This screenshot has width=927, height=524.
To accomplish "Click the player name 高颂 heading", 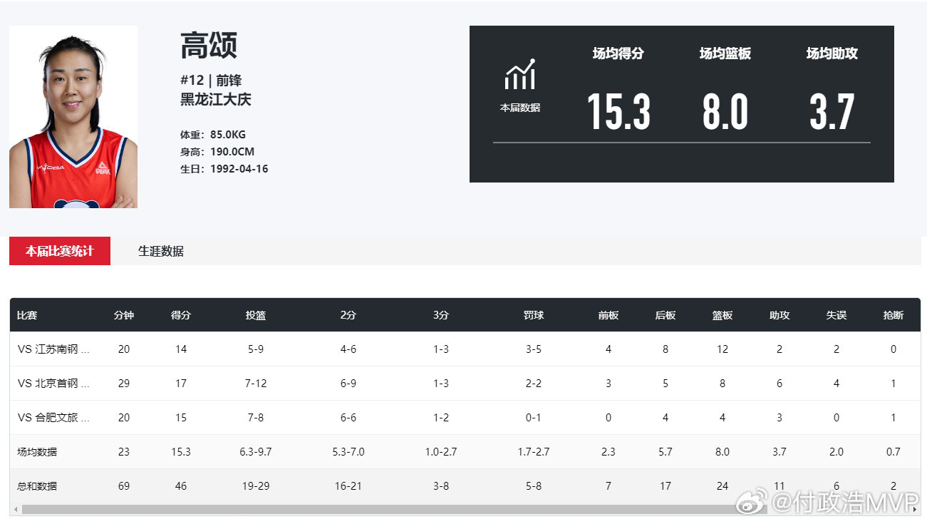I will pyautogui.click(x=209, y=46).
